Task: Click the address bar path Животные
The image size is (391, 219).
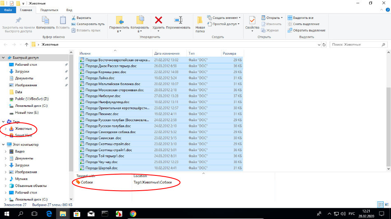Action: (x=50, y=44)
